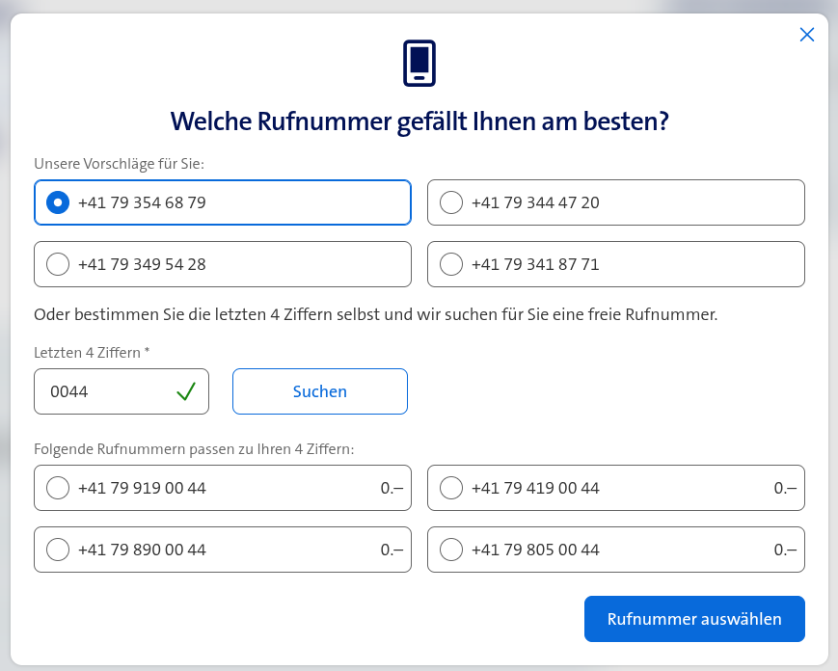The width and height of the screenshot is (838, 671).
Task: Click the 0.– price beside 919 00 44
Action: click(x=392, y=488)
